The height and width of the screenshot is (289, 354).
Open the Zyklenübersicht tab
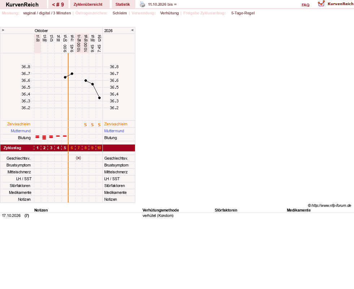point(88,5)
